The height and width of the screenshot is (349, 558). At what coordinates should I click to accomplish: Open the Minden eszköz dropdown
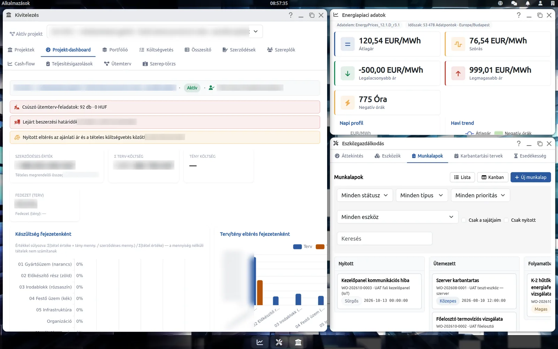pos(398,217)
